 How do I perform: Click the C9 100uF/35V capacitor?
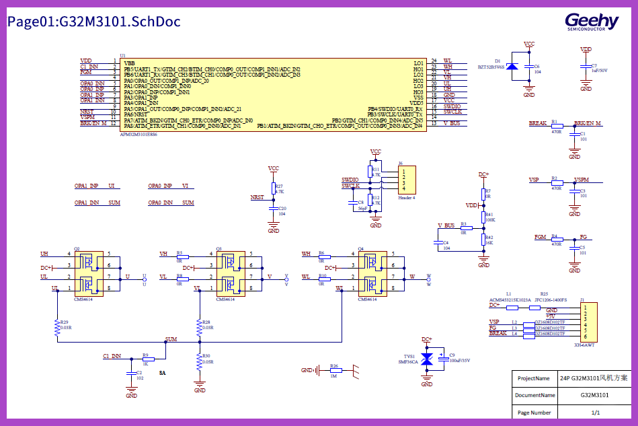[441, 359]
